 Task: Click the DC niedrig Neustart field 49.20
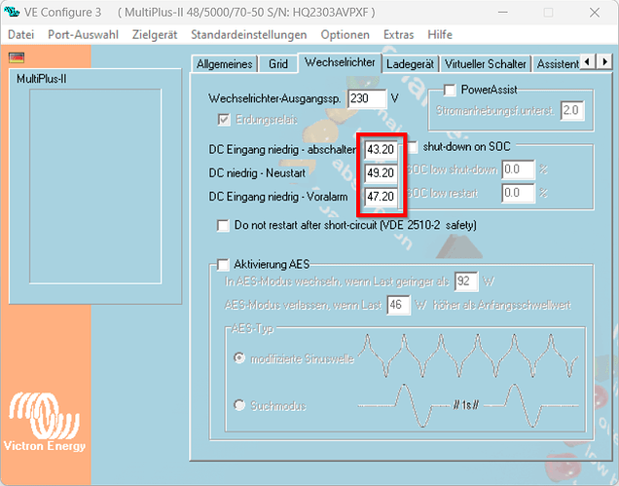point(381,173)
